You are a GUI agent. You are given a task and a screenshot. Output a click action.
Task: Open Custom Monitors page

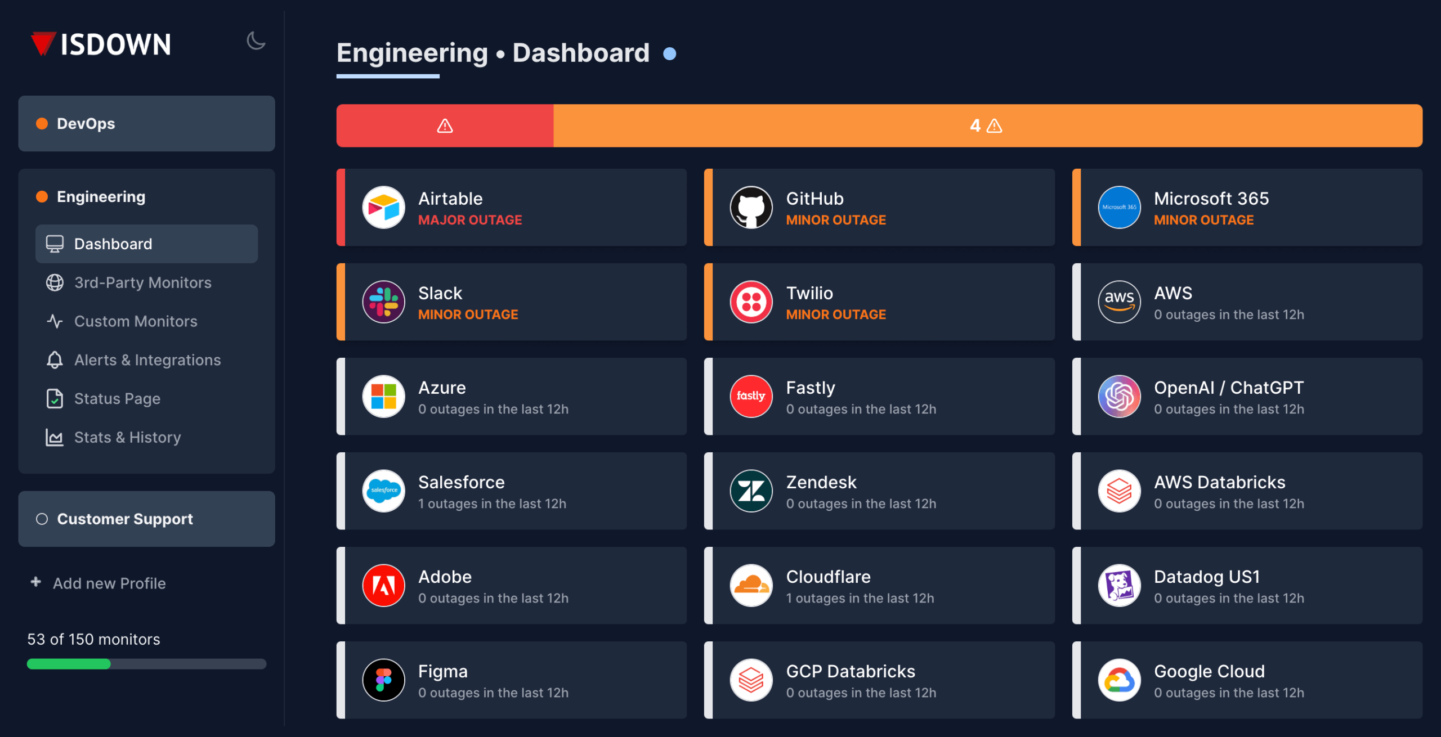tap(146, 321)
